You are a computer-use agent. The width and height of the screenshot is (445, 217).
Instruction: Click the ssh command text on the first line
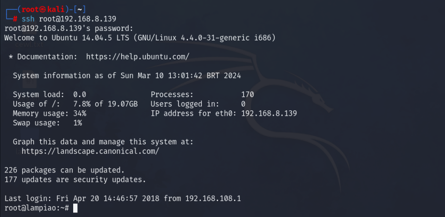click(28, 19)
